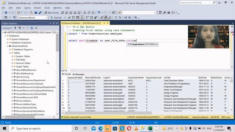The height and width of the screenshot is (132, 235).
Task: Click Activity Monitor icon in Object Explorer
Action: tap(36, 28)
